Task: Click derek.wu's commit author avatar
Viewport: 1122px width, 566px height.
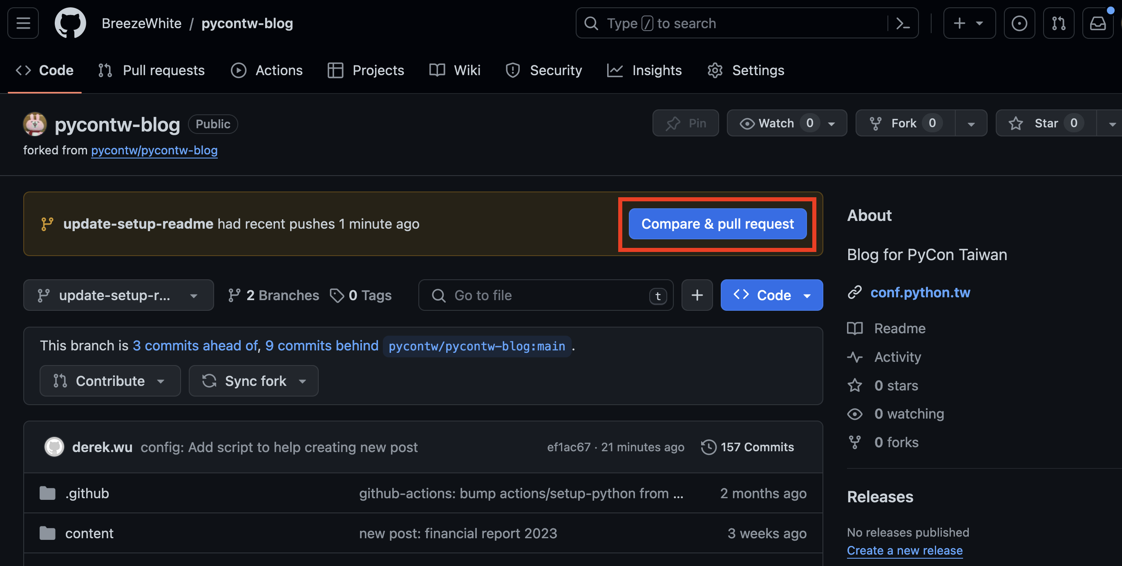Action: pyautogui.click(x=54, y=447)
